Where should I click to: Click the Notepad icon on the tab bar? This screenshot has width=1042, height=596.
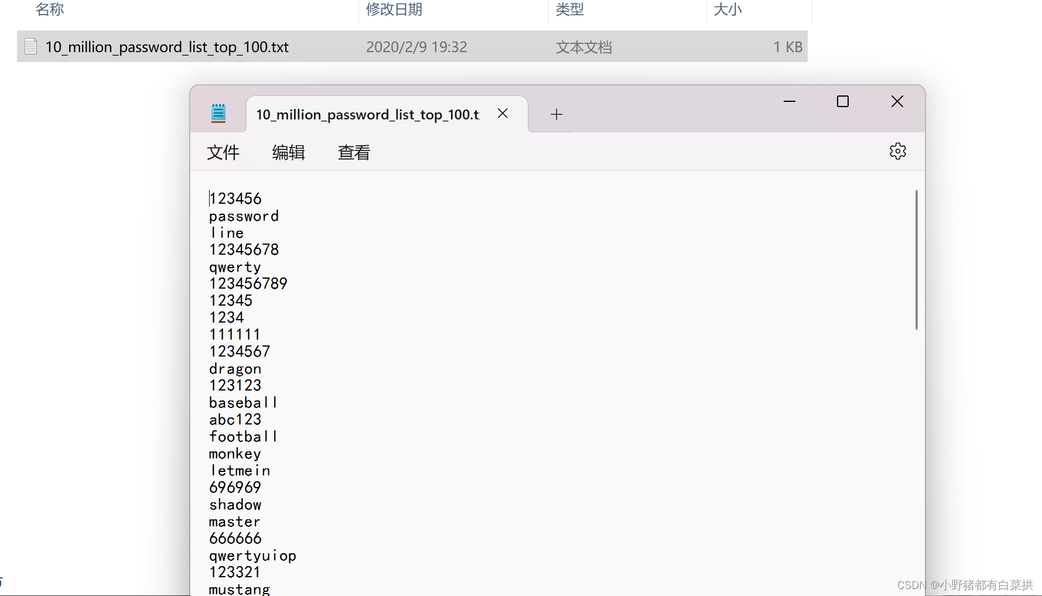[x=218, y=113]
